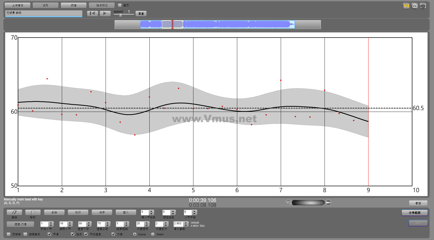Click the small waveform icon left of the zoom bar

tap(288, 203)
